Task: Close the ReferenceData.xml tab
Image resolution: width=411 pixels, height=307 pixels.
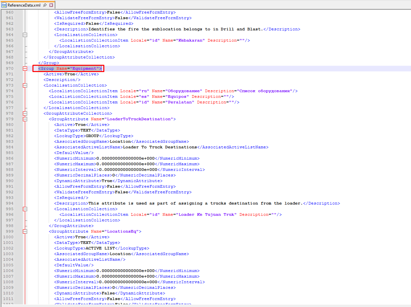Action: point(51,5)
